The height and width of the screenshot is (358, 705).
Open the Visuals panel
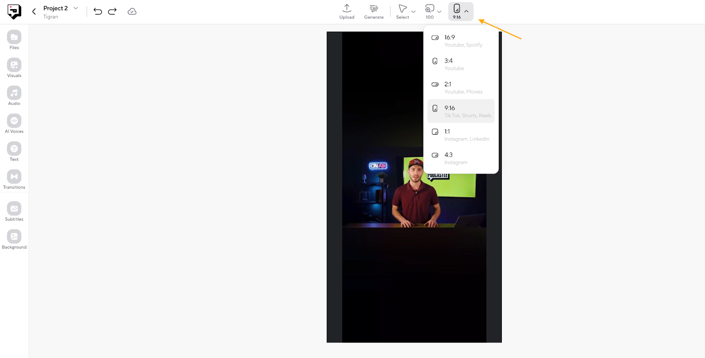click(14, 68)
